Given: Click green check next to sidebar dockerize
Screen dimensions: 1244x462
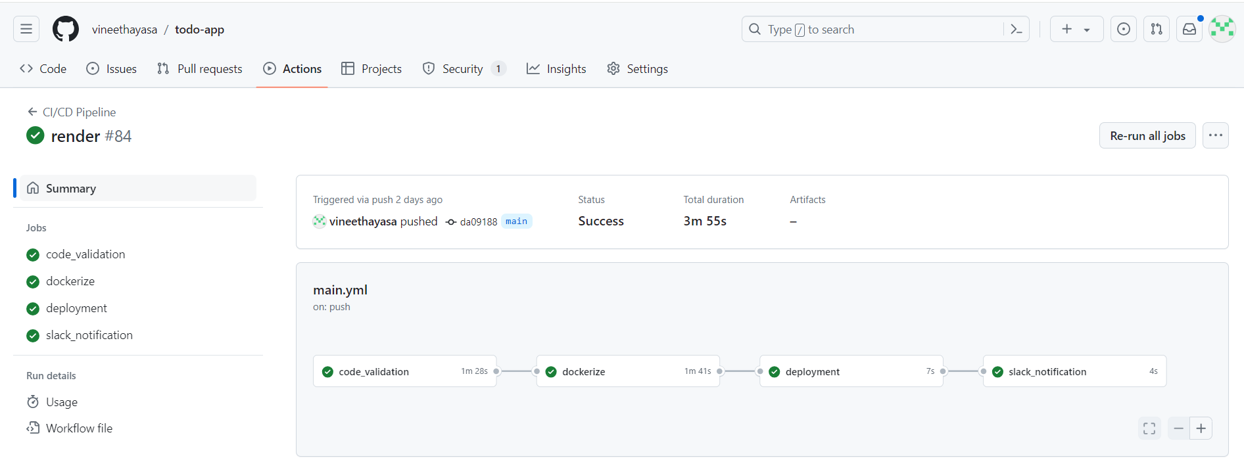Looking at the screenshot, I should pos(33,281).
